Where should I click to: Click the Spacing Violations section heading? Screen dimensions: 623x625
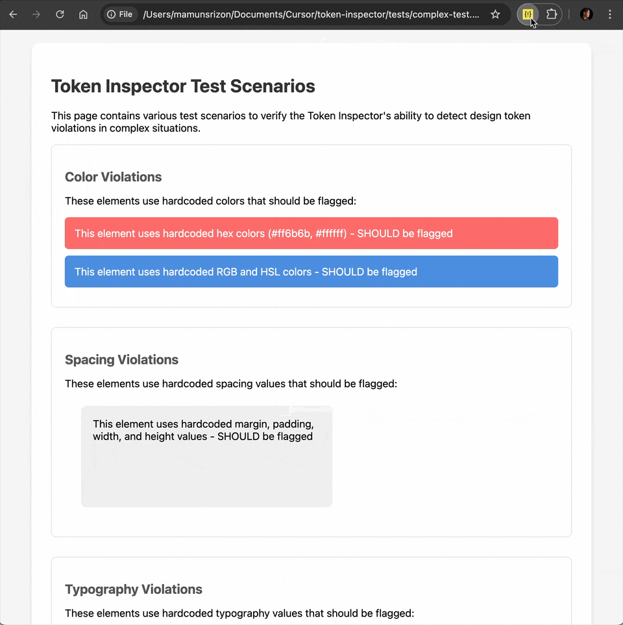pos(121,360)
